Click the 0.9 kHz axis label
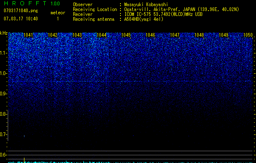This screenshot has width=256, height=163. (3, 94)
